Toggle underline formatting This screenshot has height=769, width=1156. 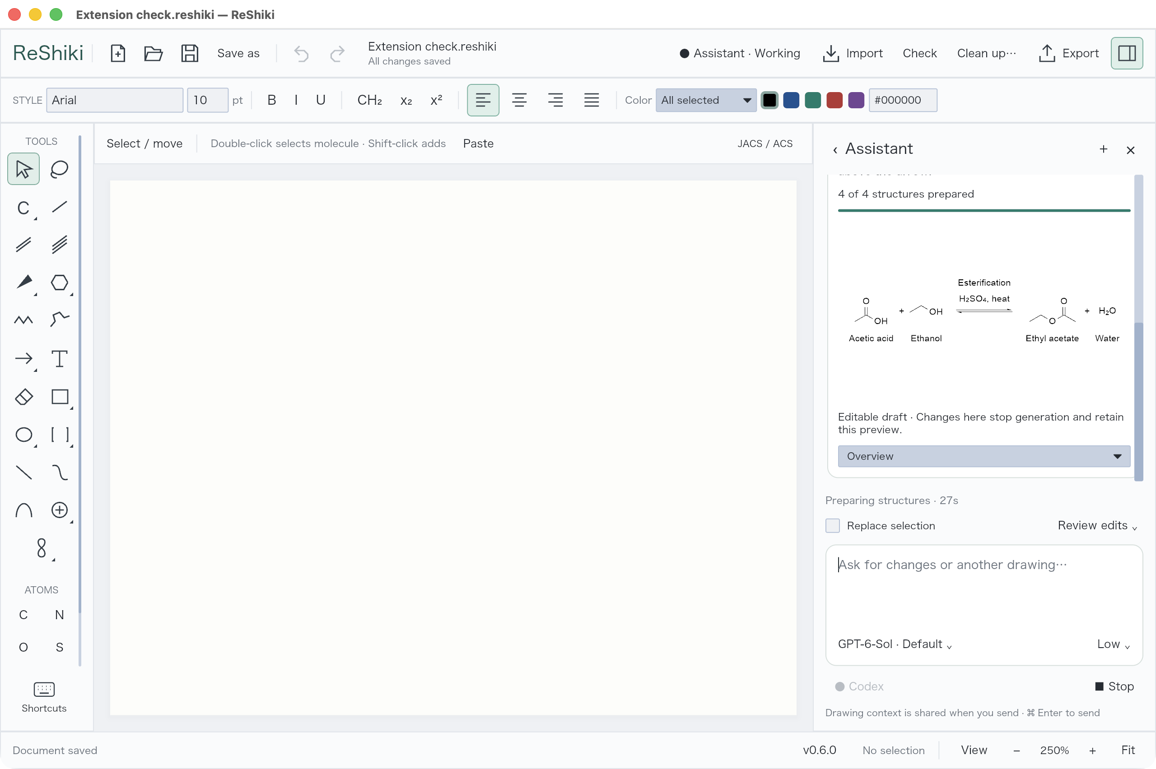click(321, 100)
